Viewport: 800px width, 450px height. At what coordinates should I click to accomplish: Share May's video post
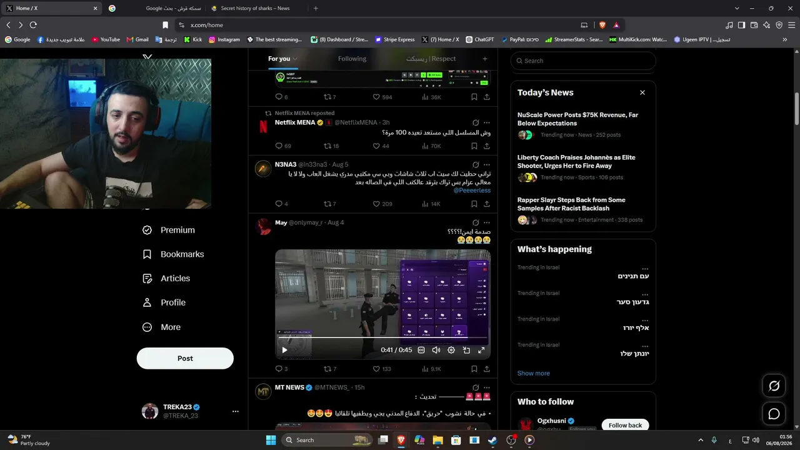click(487, 369)
